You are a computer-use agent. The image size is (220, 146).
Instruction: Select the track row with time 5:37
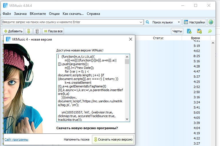(173, 77)
